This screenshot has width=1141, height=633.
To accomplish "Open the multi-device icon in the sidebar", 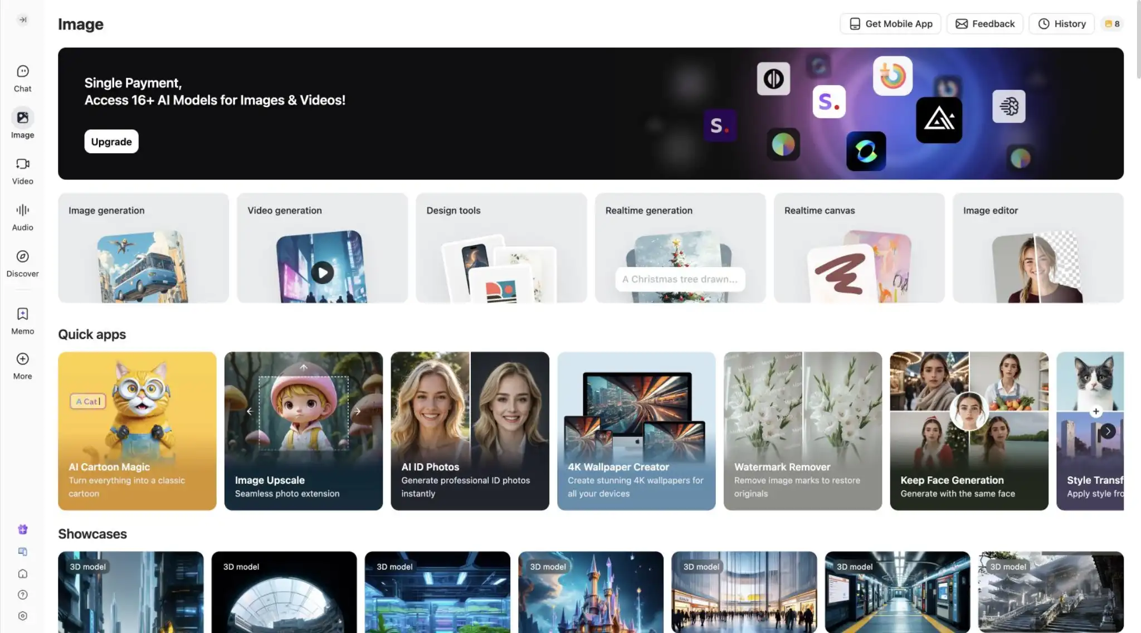I will (x=22, y=552).
